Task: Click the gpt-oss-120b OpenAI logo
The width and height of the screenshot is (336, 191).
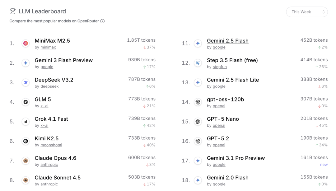Action: pyautogui.click(x=198, y=102)
